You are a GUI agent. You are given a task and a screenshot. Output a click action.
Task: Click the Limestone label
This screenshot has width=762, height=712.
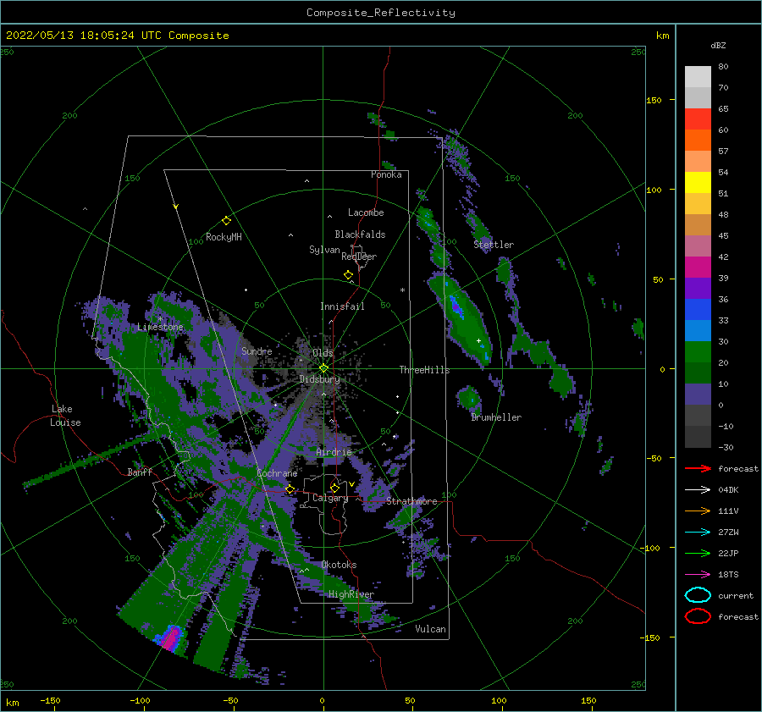coord(160,327)
